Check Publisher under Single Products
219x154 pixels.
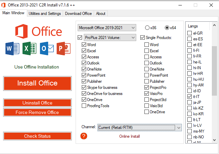click(x=146, y=81)
